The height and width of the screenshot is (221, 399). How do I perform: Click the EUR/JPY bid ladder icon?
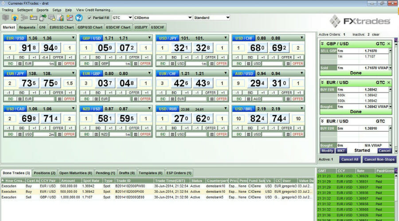[x=20, y=99]
